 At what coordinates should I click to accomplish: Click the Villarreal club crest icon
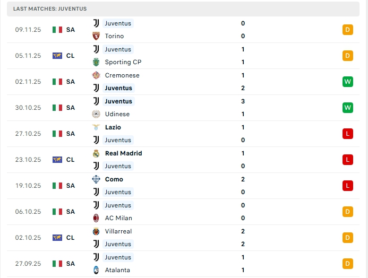click(x=96, y=231)
